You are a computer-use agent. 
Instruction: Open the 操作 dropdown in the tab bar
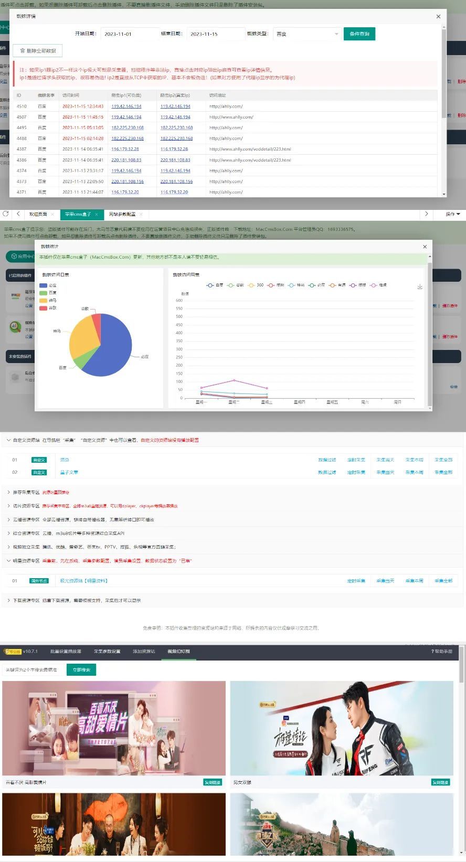[x=453, y=214]
